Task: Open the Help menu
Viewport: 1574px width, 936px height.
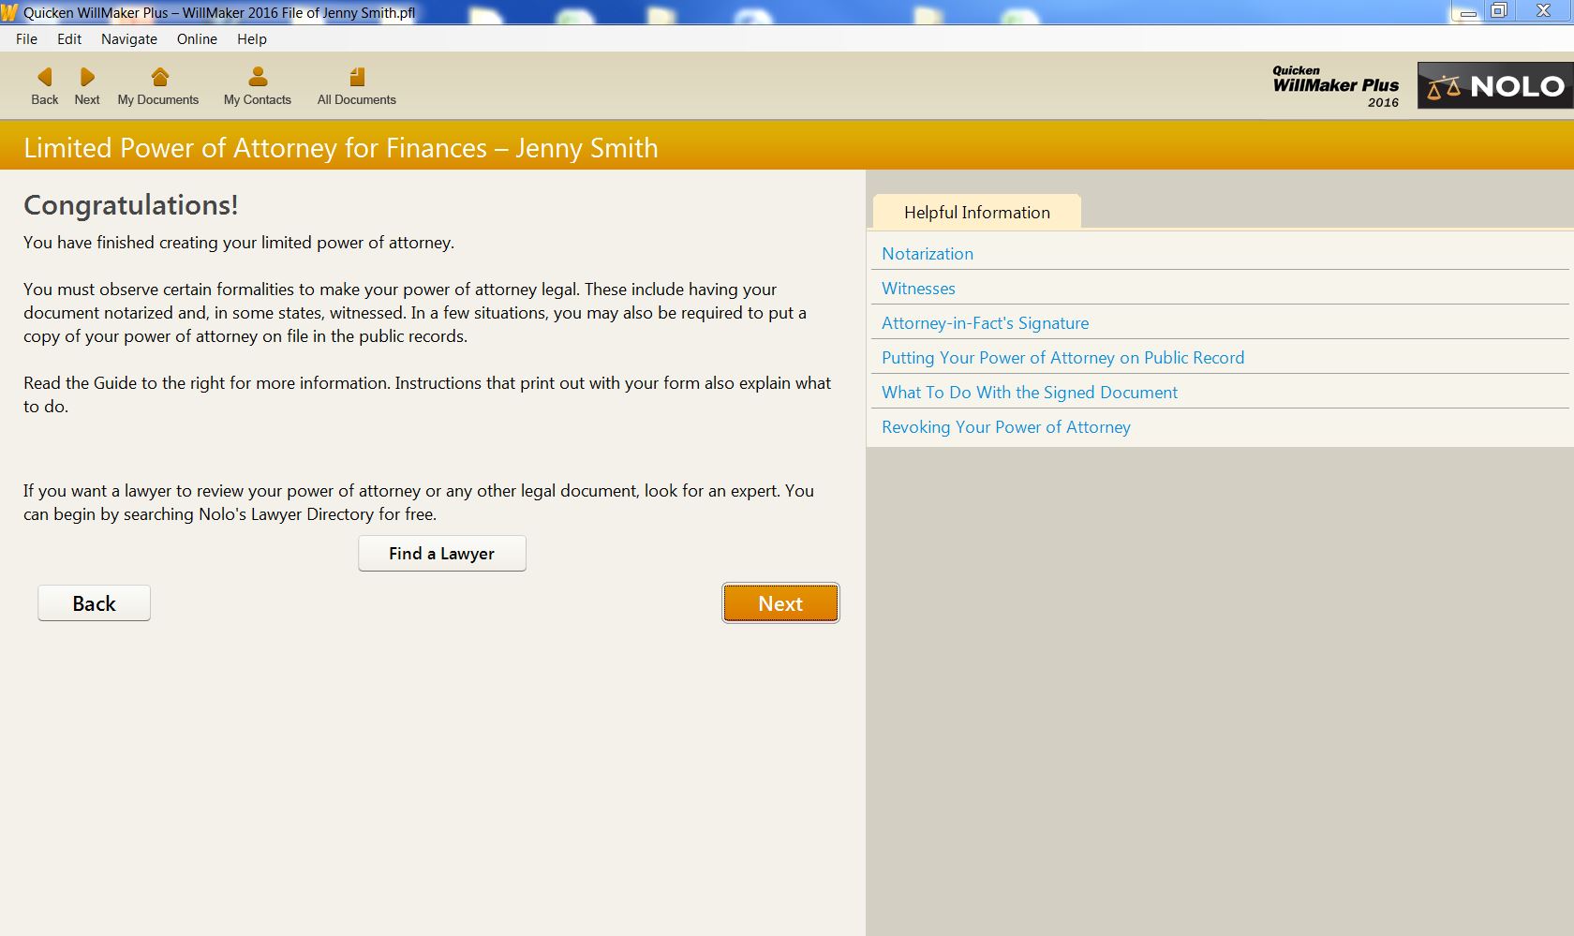Action: pyautogui.click(x=251, y=39)
